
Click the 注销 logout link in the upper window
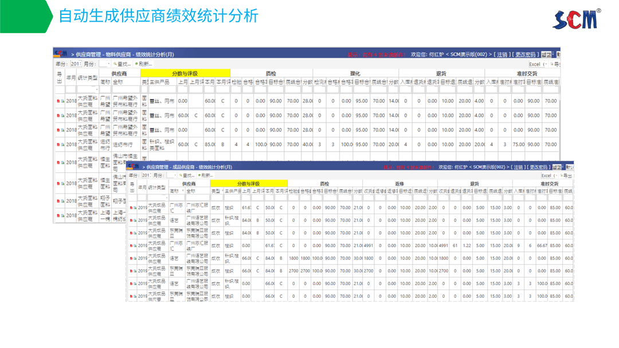coord(502,54)
